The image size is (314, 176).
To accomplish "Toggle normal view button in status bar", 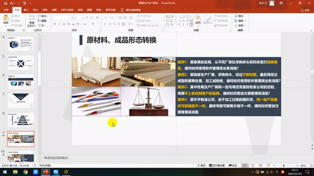I will pos(245,165).
